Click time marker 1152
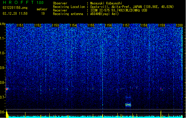186x118 pixels. (x=38, y=25)
